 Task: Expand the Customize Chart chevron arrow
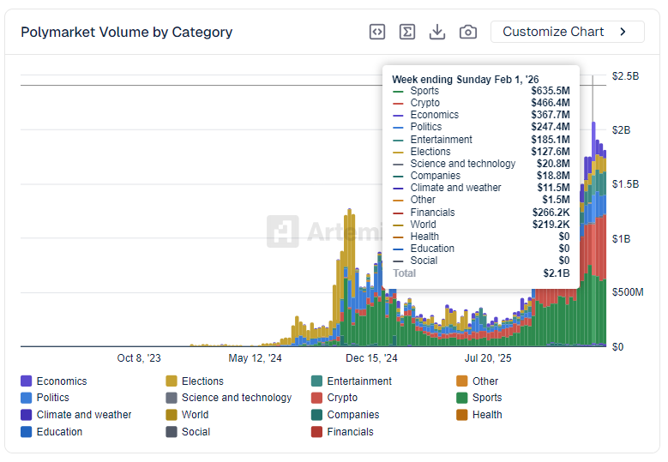(x=623, y=32)
